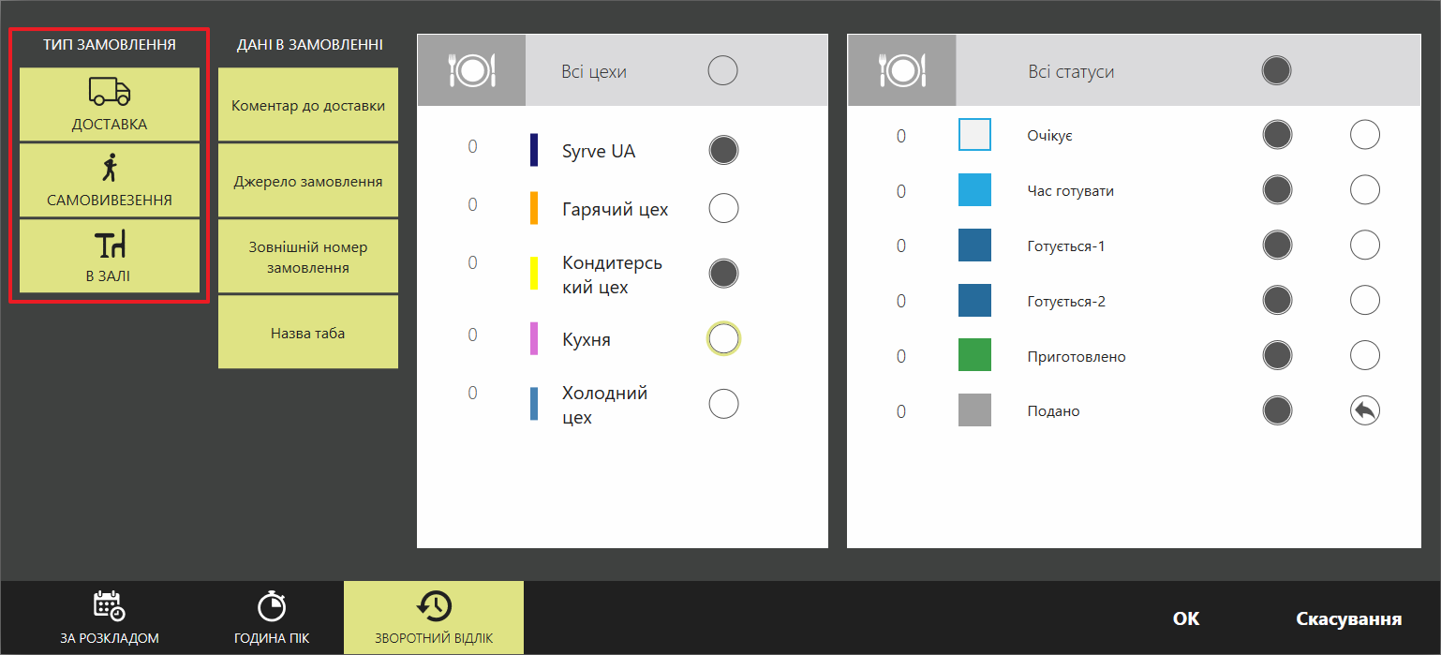Viewport: 1441px width, 655px height.
Task: Enable the Холодний цех radio button
Action: (x=723, y=404)
